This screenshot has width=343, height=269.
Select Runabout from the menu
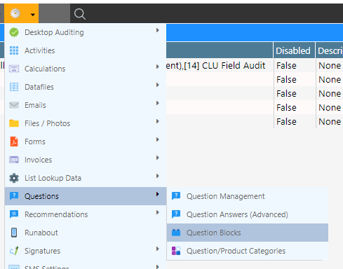coord(86,233)
